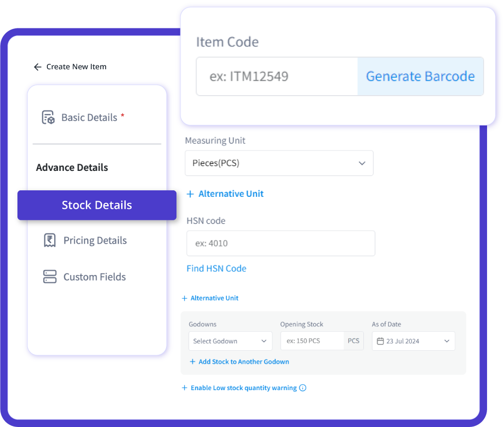Switch to the Stock Details tab
This screenshot has height=427, width=504.
[97, 205]
